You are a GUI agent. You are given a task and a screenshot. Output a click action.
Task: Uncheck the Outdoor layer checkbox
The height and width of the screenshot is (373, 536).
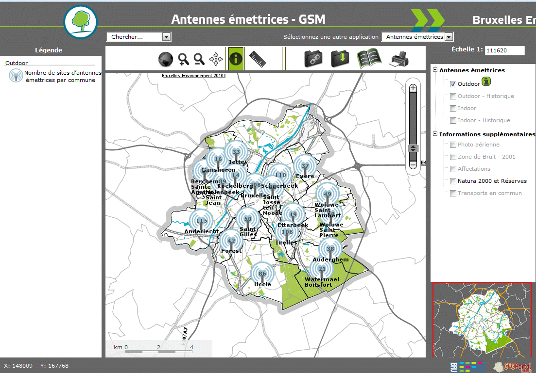pos(453,84)
